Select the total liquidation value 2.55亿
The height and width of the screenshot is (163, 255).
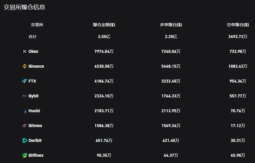pos(104,37)
